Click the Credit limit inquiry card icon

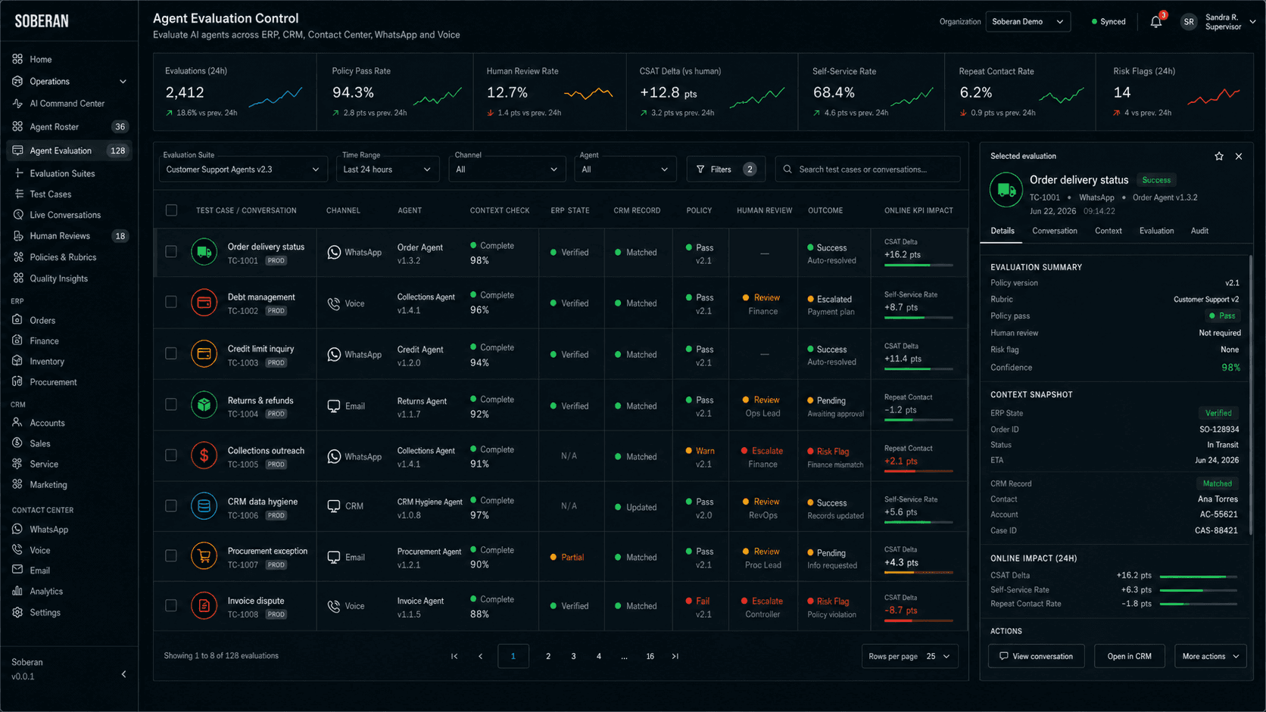[x=204, y=353]
